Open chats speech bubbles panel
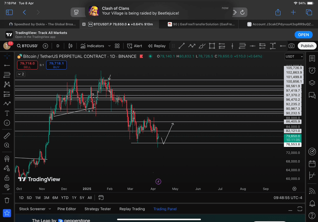This screenshot has height=222, width=318. coord(312,95)
